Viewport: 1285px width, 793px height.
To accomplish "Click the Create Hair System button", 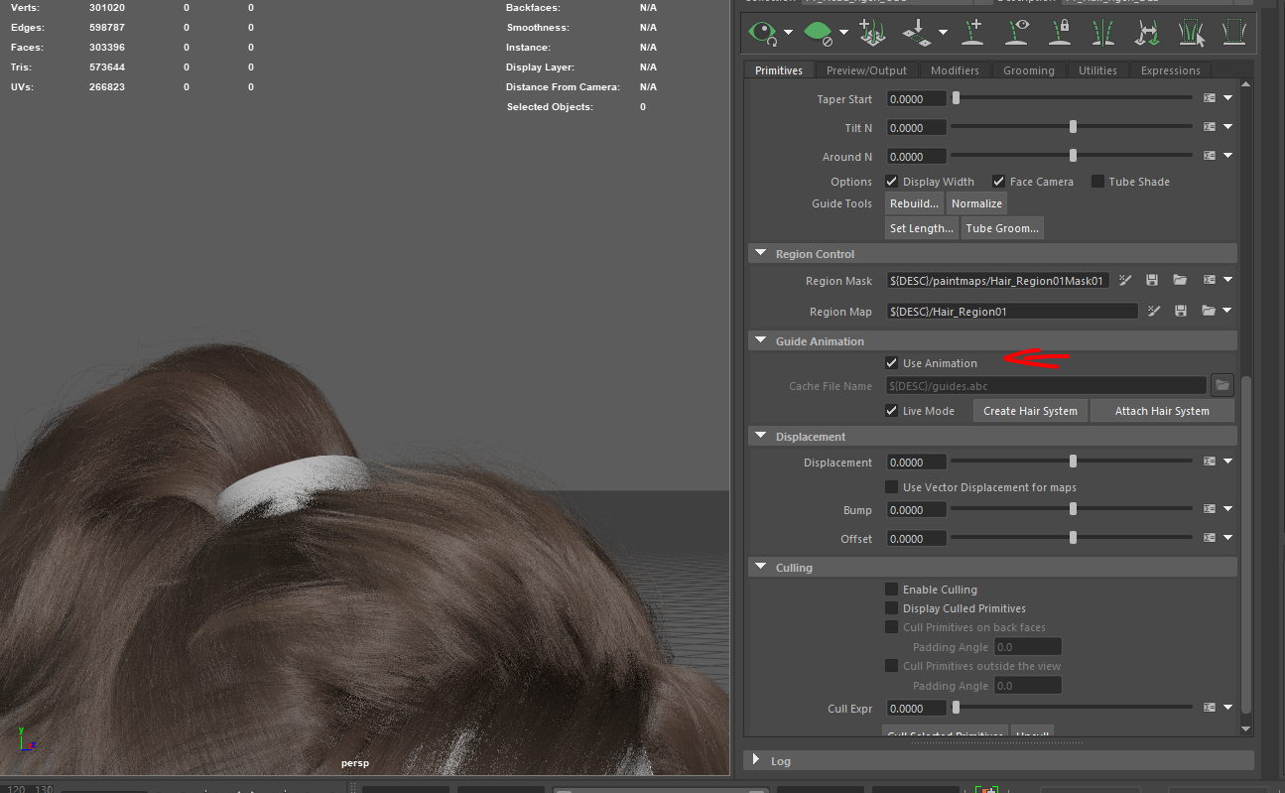I will pos(1030,410).
